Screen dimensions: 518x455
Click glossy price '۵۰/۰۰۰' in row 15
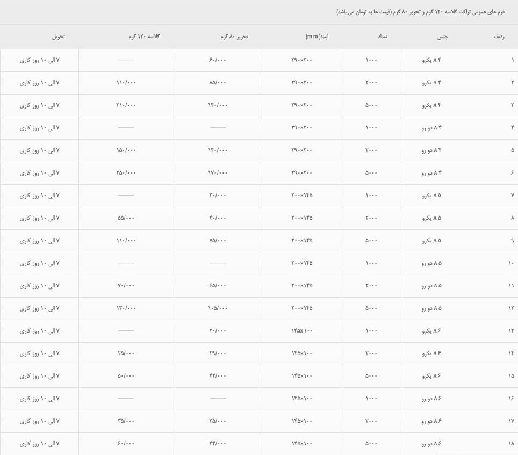tap(126, 375)
